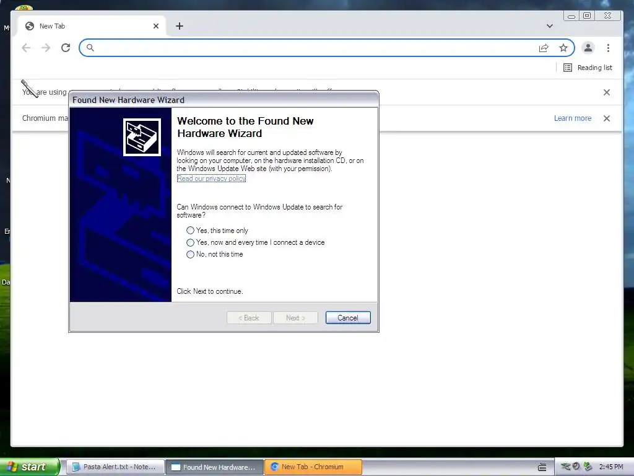The height and width of the screenshot is (476, 634).
Task: Click the globe icon on New Tab
Action: tap(30, 26)
